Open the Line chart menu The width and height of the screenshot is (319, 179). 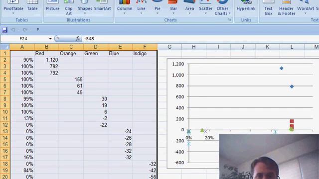[141, 7]
